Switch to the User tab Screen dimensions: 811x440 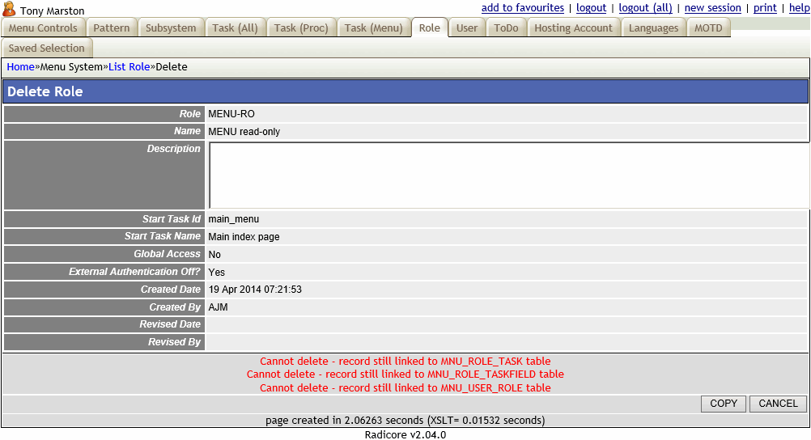coord(467,28)
